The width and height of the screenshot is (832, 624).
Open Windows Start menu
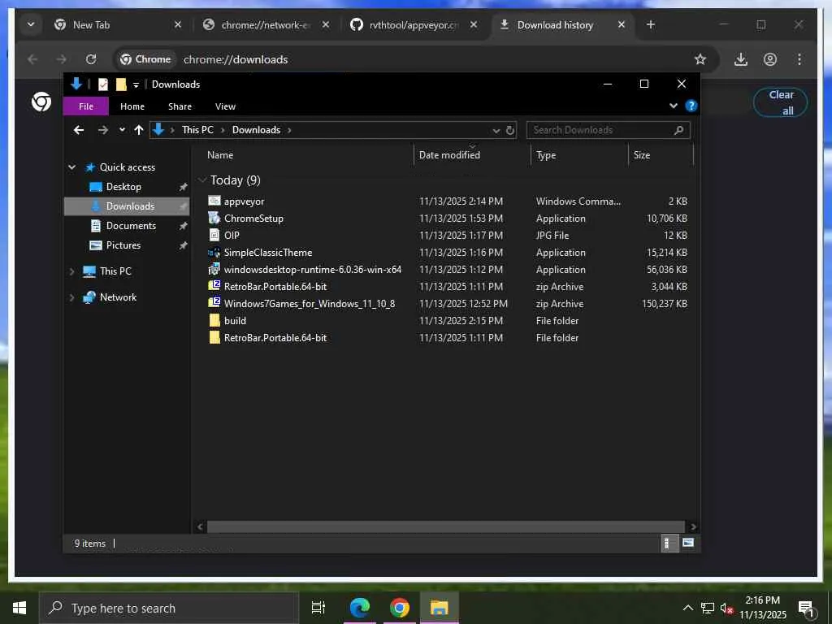pos(19,608)
